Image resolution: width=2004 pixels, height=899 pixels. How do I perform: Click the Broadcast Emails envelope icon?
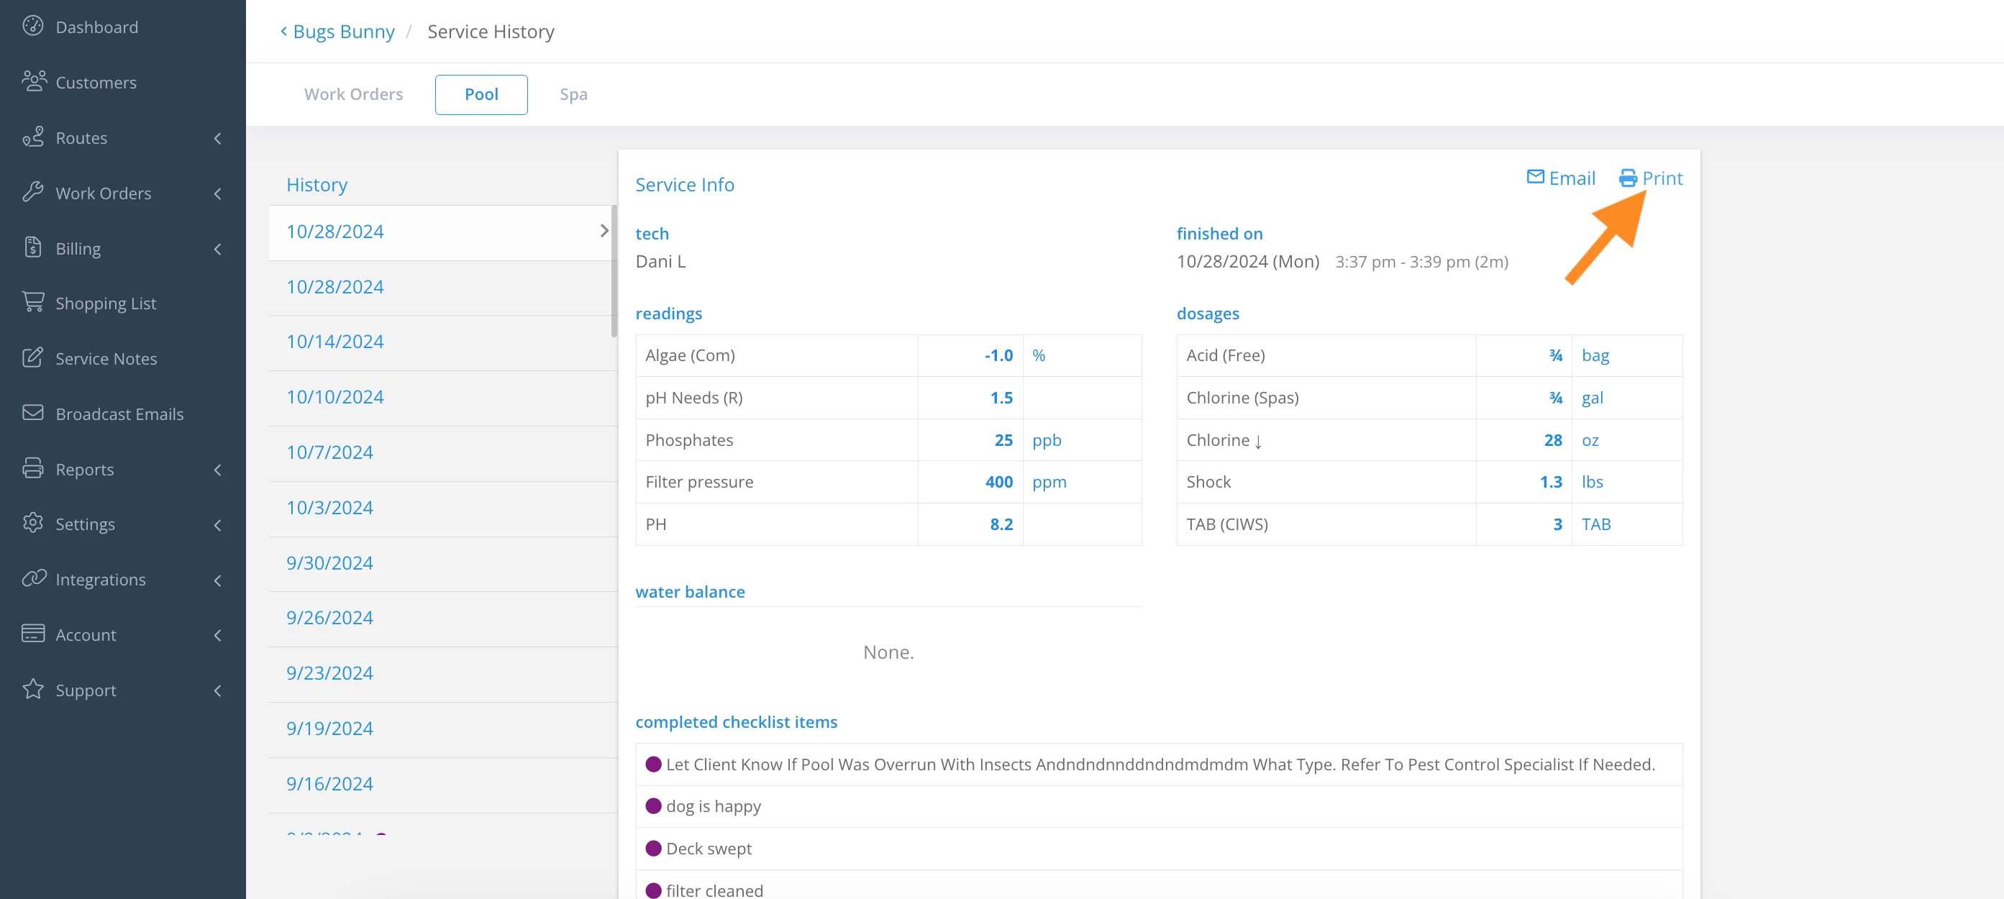[x=32, y=412]
